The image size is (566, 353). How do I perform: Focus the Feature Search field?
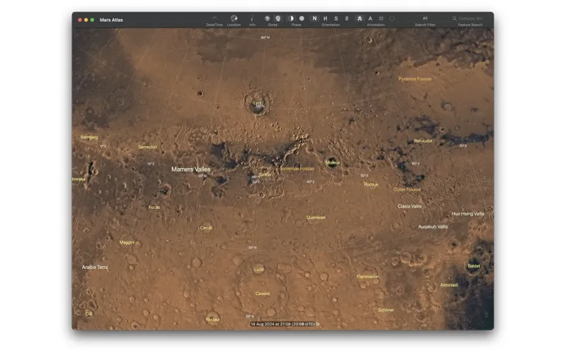(470, 18)
